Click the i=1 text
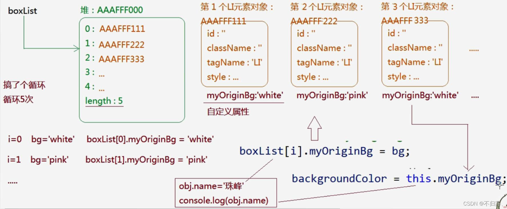 tap(14, 159)
